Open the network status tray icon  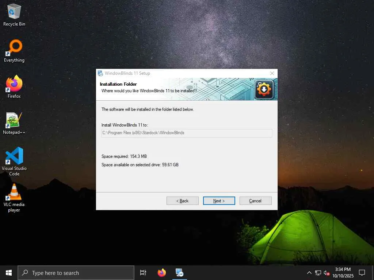click(x=318, y=273)
